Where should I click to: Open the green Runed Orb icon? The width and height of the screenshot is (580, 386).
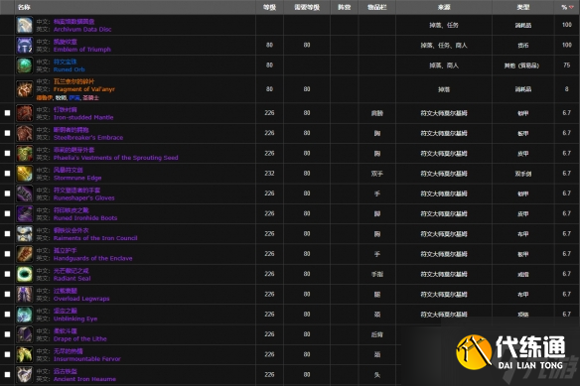pos(25,65)
